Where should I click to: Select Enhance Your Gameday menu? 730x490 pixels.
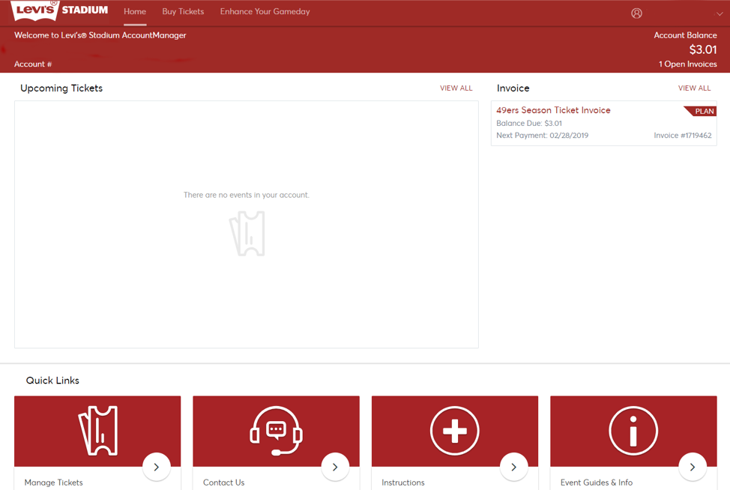(x=265, y=12)
